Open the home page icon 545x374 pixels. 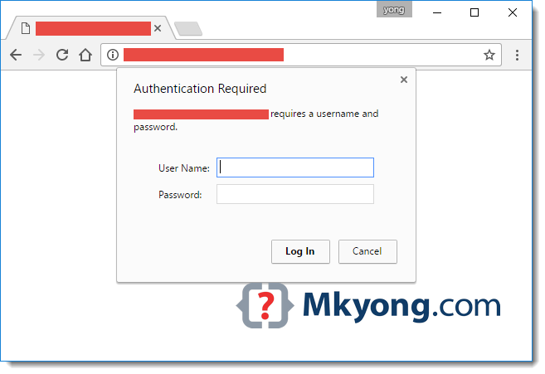tap(85, 55)
